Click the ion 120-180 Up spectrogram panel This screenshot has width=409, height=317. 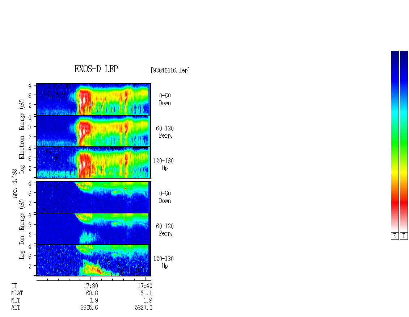point(94,260)
